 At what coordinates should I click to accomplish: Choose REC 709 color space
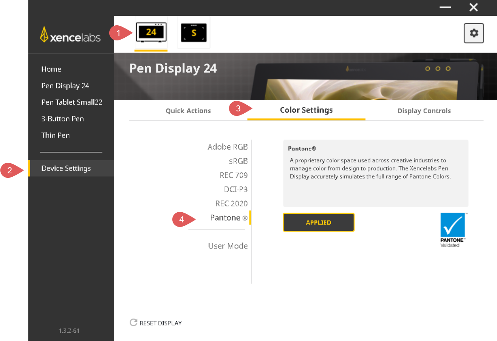[x=234, y=175]
